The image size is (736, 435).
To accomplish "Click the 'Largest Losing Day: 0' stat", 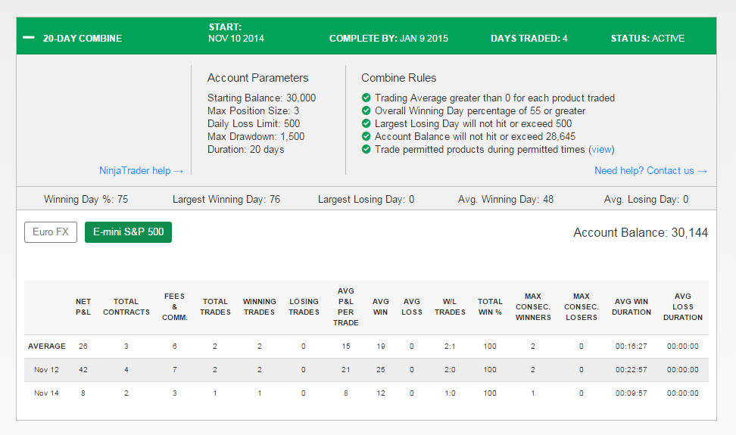I will 366,199.
